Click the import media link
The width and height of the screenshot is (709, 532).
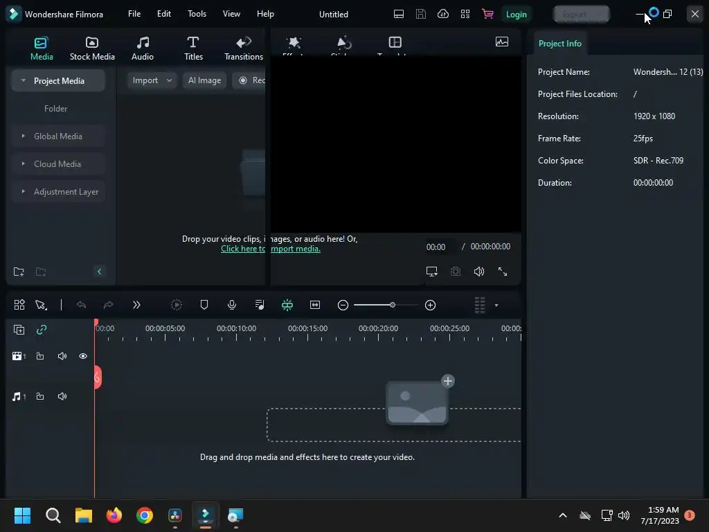coord(271,249)
